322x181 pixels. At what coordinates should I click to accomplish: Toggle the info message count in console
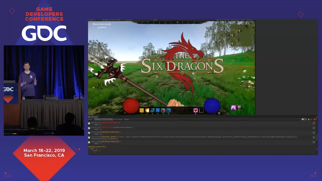tap(304, 119)
